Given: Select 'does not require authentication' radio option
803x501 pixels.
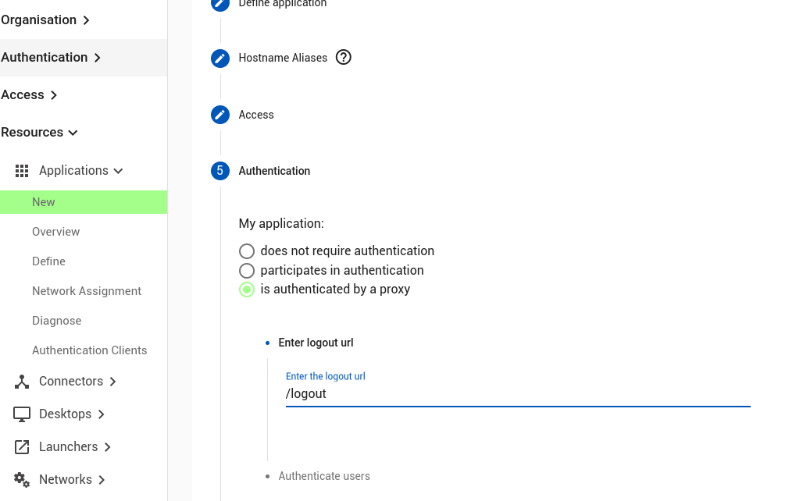Looking at the screenshot, I should pyautogui.click(x=247, y=251).
